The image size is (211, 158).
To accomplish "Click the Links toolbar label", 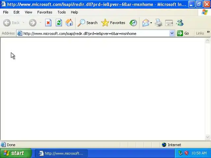I will (200, 33).
